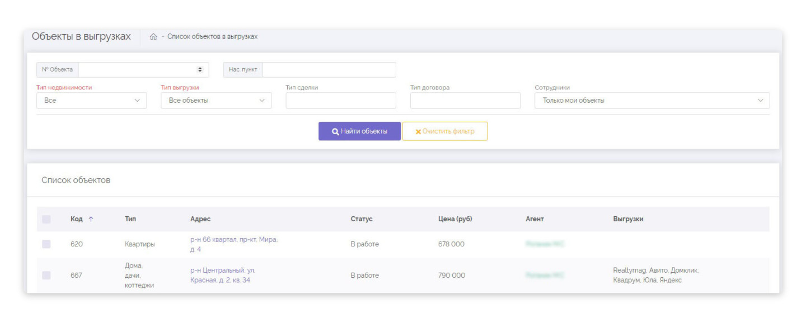Click the Статус column header

(361, 219)
